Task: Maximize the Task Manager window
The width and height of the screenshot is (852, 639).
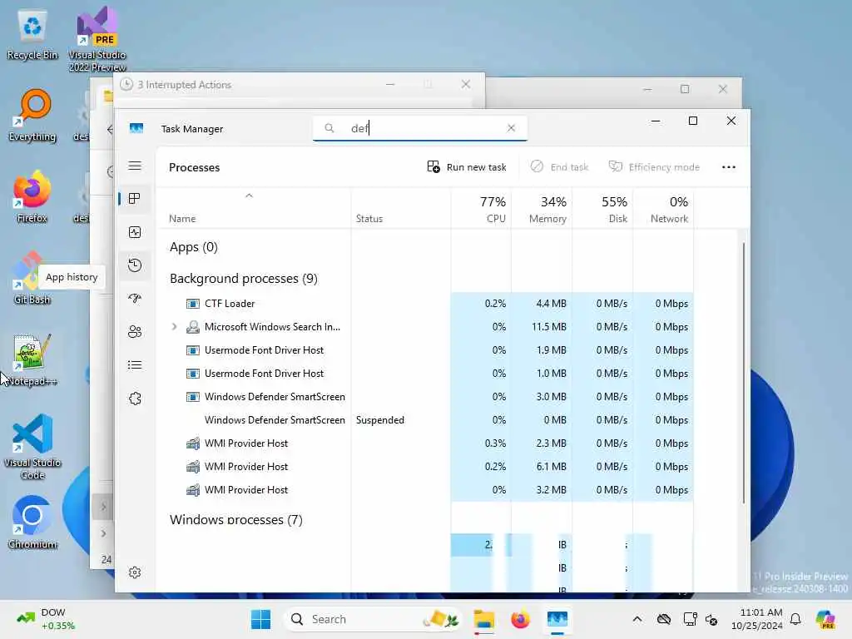Action: pos(693,121)
